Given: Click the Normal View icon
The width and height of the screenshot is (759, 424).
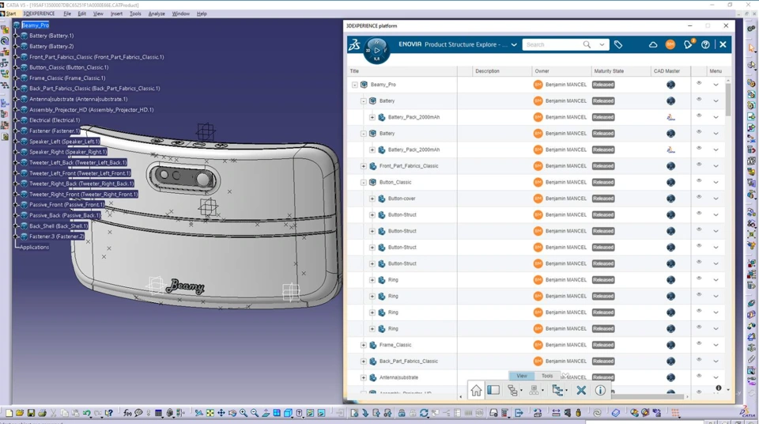Looking at the screenshot, I should (x=266, y=414).
